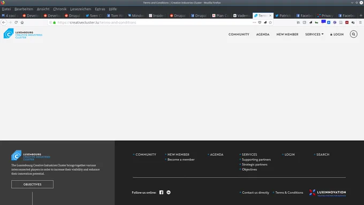Open the Lesezeichen menu
The width and height of the screenshot is (364, 205).
80,9
